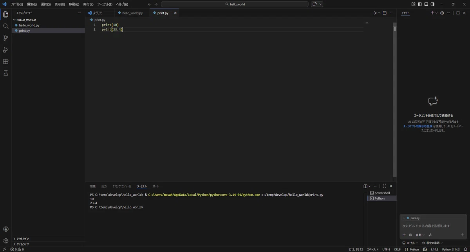The width and height of the screenshot is (470, 252).
Task: Toggle primary side bar visibility
Action: point(420,4)
